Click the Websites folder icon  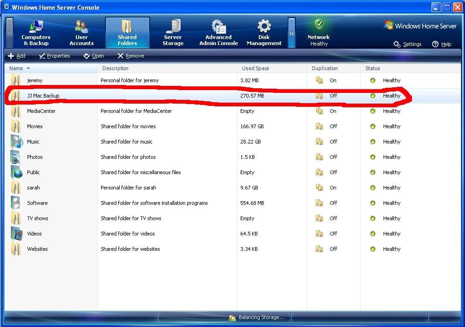point(16,249)
